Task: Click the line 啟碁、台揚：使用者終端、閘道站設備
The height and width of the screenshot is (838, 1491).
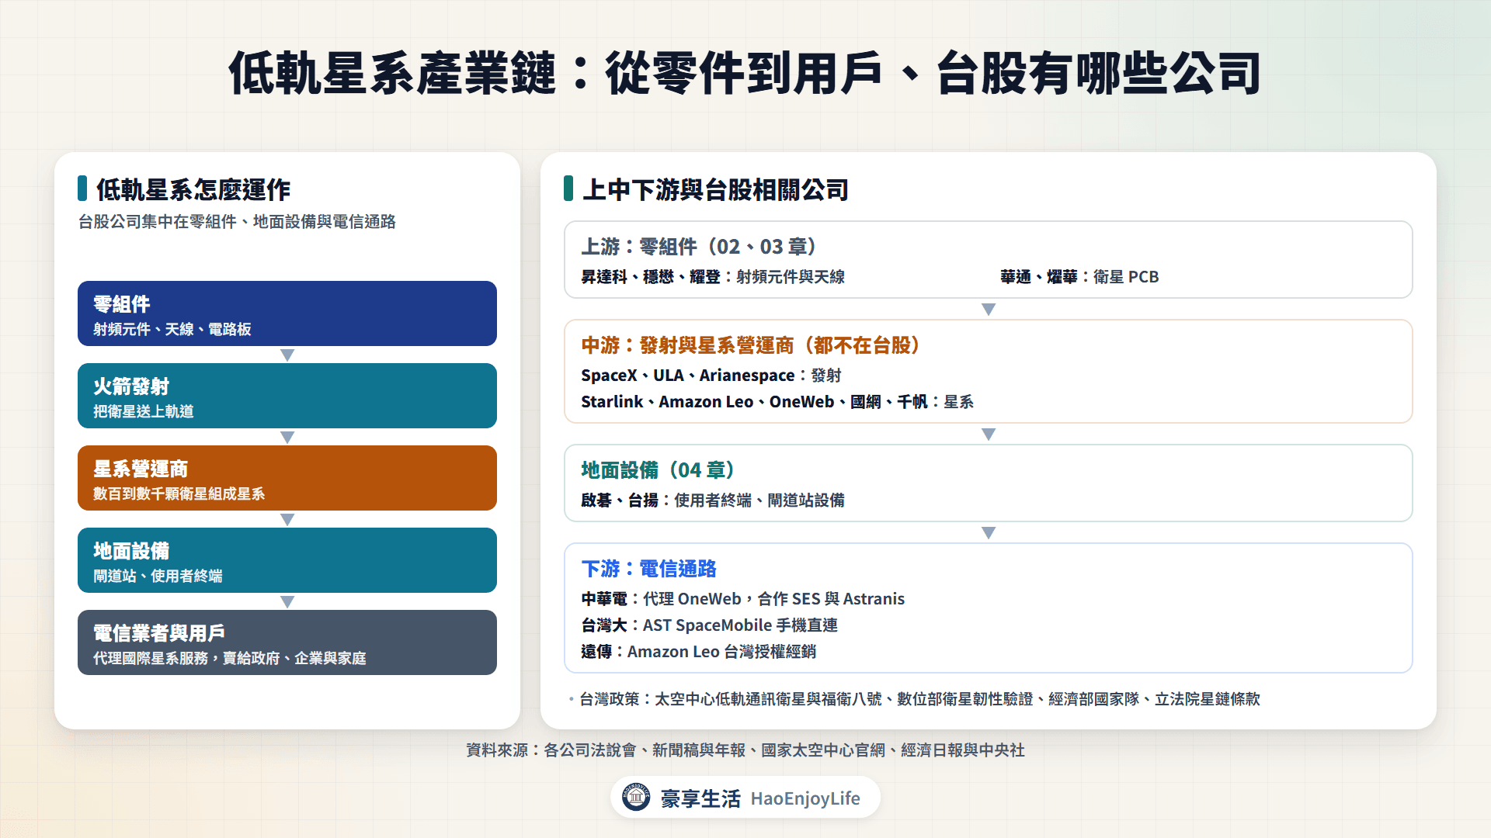Action: pyautogui.click(x=713, y=500)
